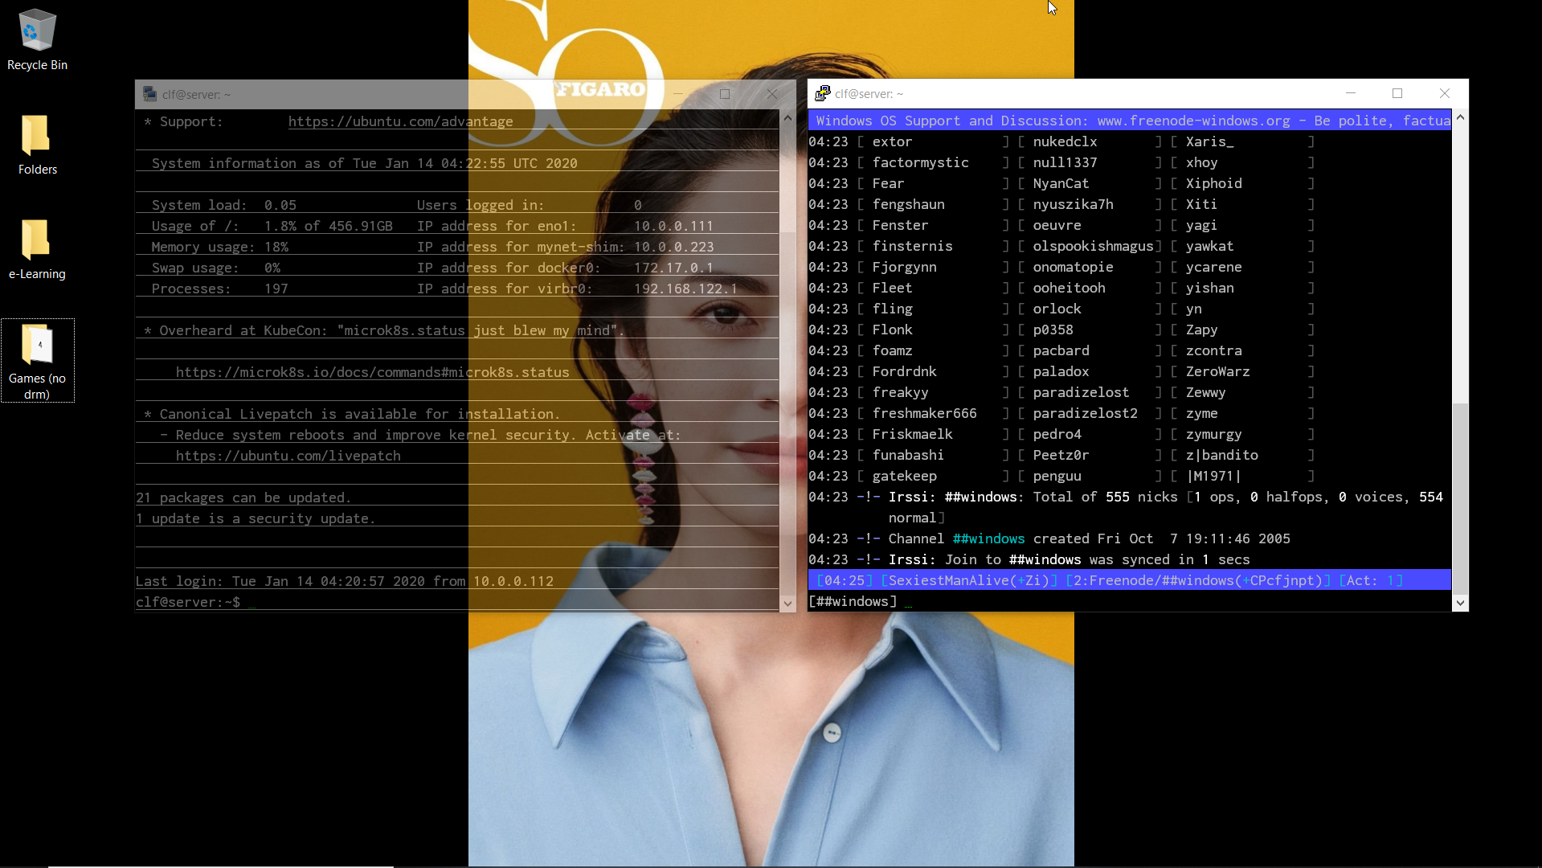The width and height of the screenshot is (1542, 868).
Task: Click nick 'zymurgy' in the list
Action: tap(1213, 434)
